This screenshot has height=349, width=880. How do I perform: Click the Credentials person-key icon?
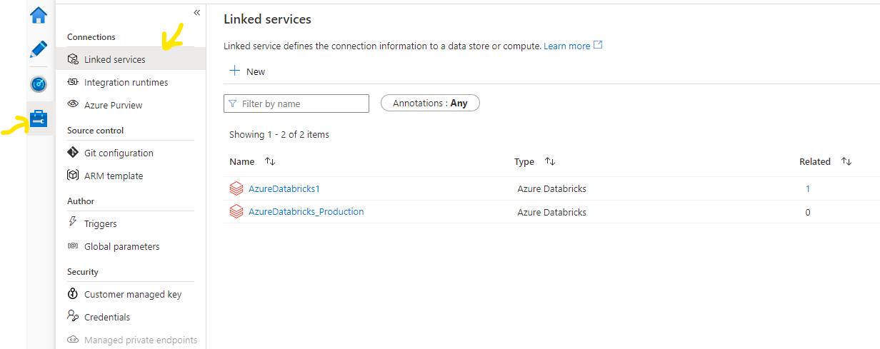pos(72,316)
